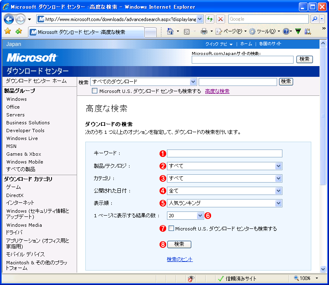Open a new blank browser tab

point(150,33)
